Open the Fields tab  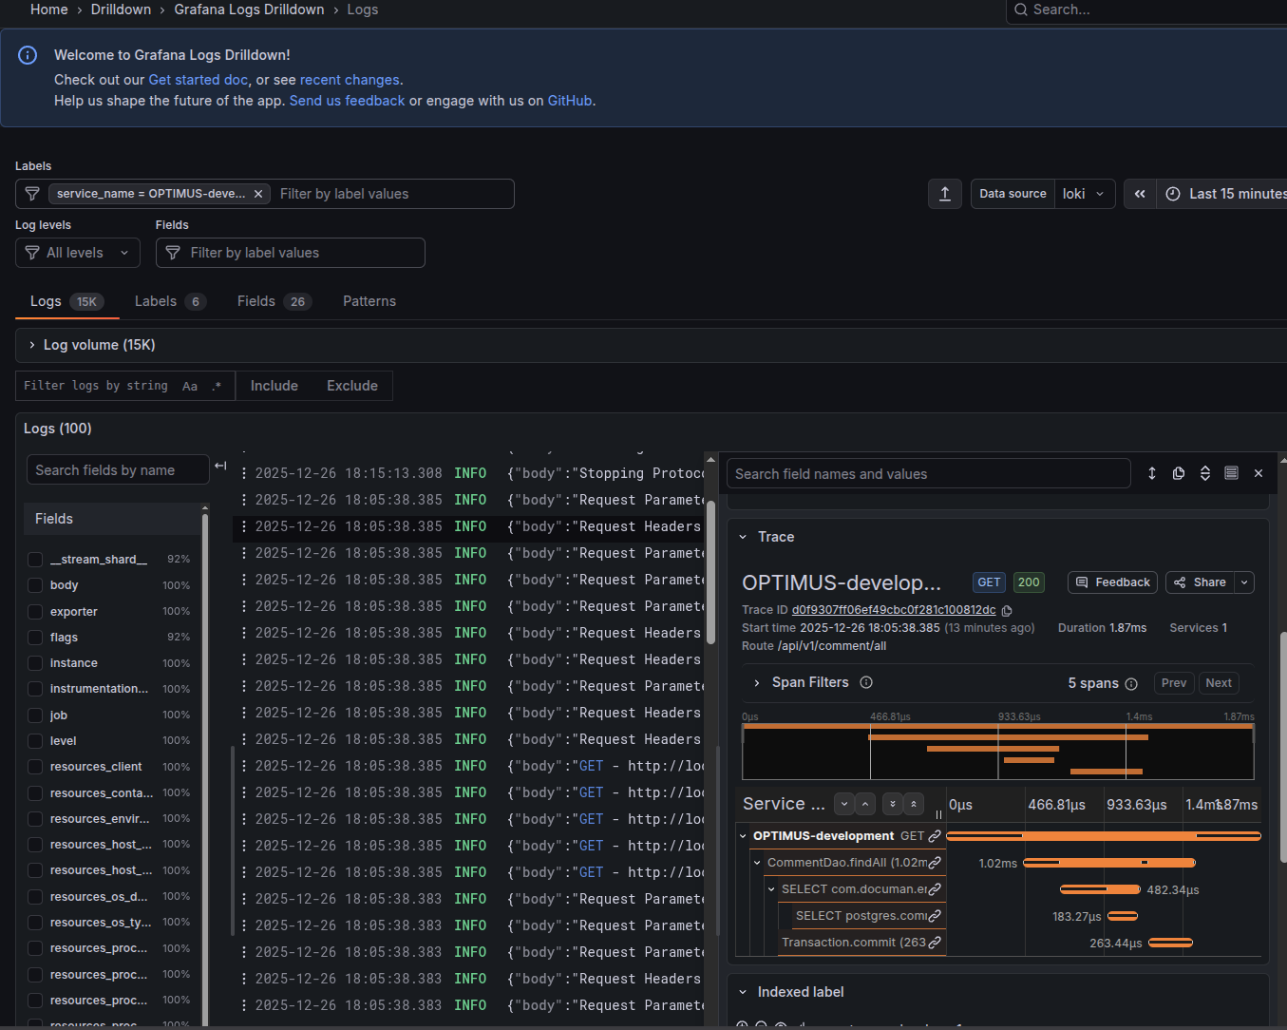click(256, 301)
